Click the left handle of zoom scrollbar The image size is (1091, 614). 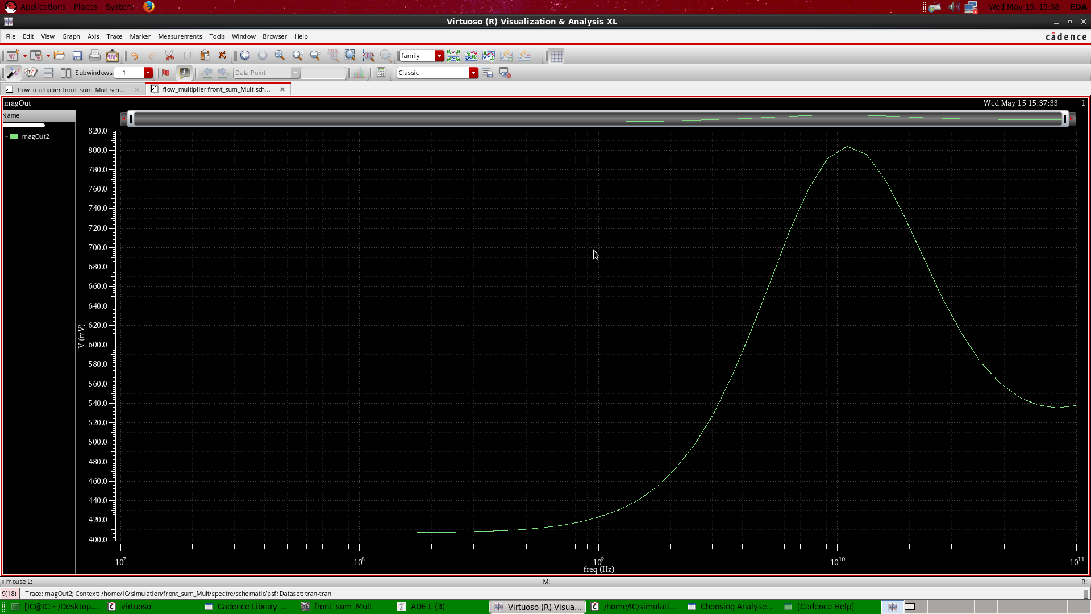click(x=131, y=119)
